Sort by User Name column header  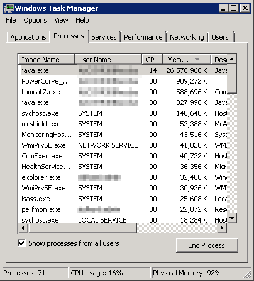[x=108, y=60]
